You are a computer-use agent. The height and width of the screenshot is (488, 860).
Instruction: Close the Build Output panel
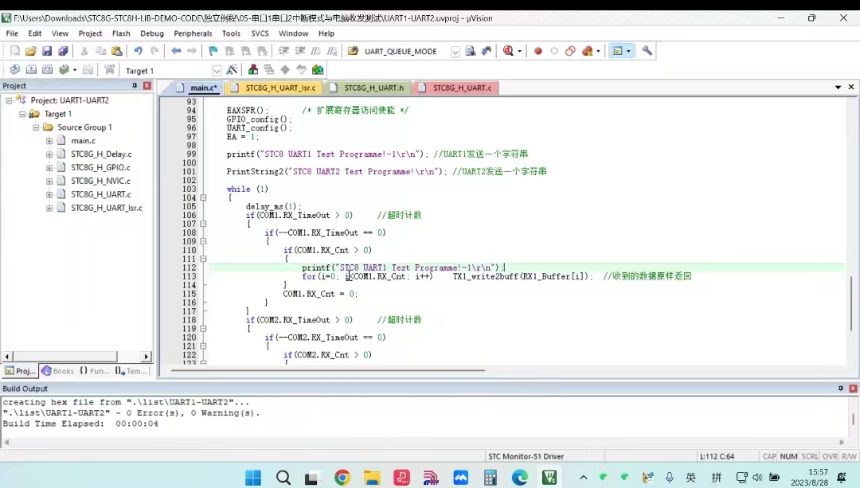[853, 388]
